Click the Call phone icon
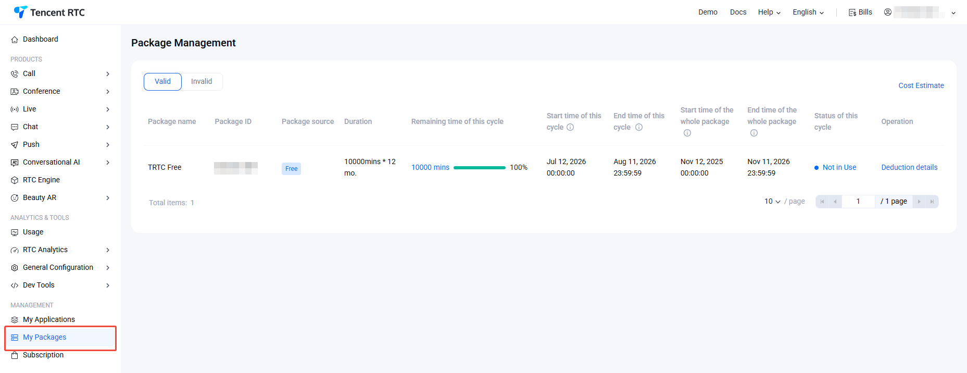The image size is (967, 373). coord(15,74)
